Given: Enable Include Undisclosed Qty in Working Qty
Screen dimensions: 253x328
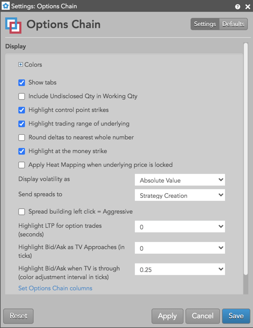Looking at the screenshot, I should 22,97.
